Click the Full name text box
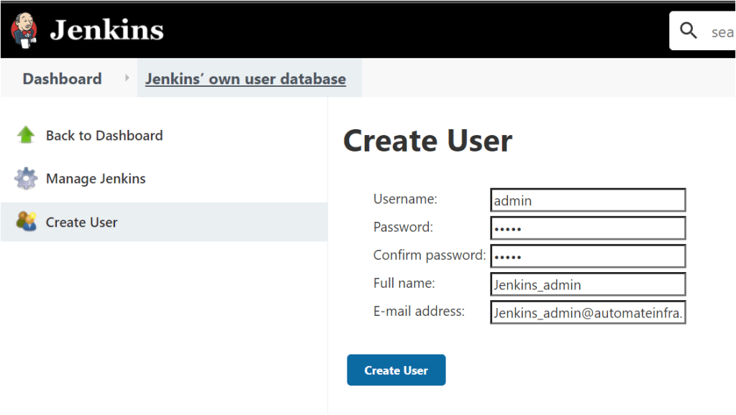 tap(587, 284)
